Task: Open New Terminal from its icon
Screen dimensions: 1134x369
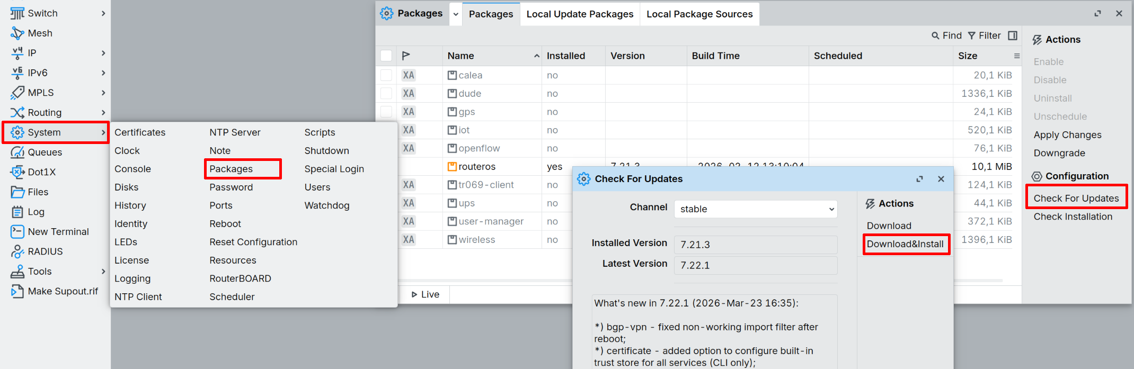Action: pos(17,232)
